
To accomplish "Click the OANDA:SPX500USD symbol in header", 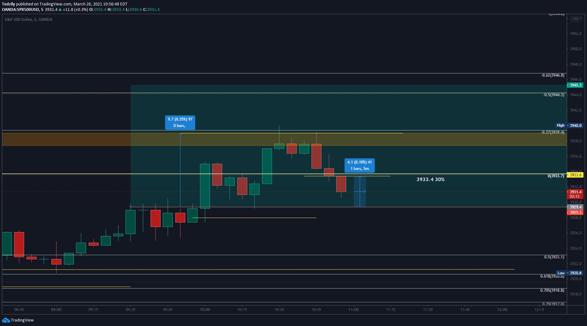I will [21, 10].
